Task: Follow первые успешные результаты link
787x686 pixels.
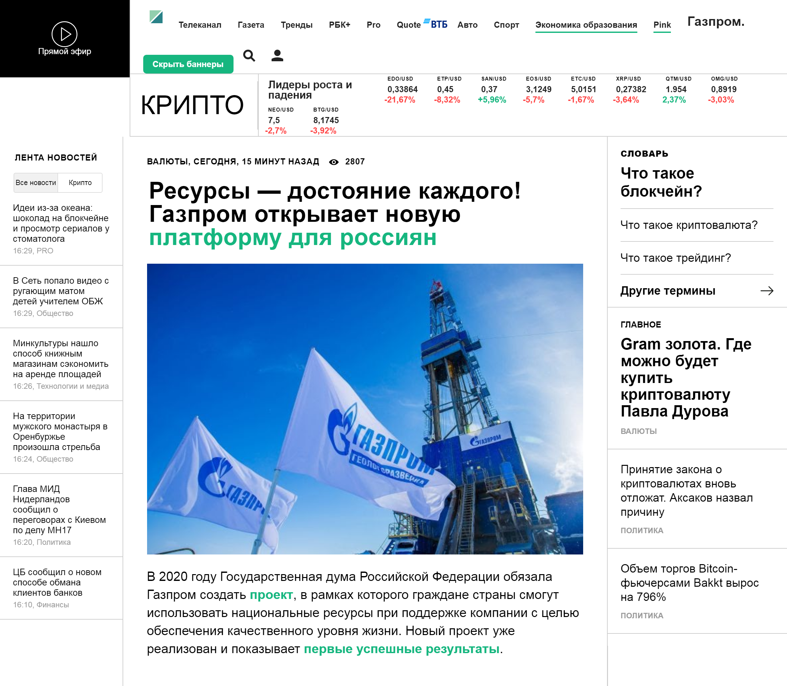Action: pyautogui.click(x=402, y=649)
